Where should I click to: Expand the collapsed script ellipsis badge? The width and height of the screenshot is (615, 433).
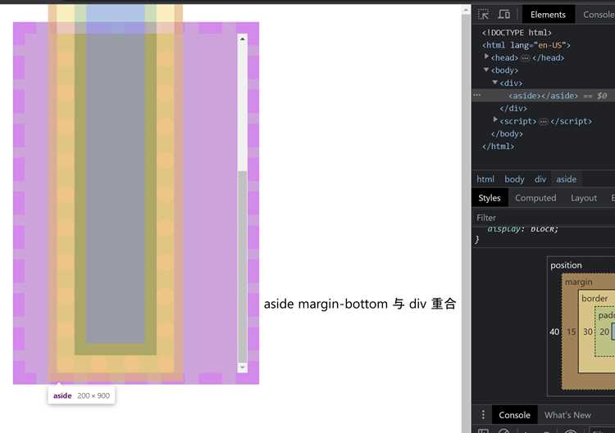[x=543, y=121]
